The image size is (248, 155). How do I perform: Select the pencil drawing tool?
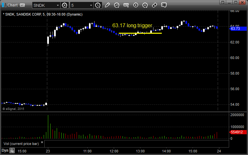(107, 5)
